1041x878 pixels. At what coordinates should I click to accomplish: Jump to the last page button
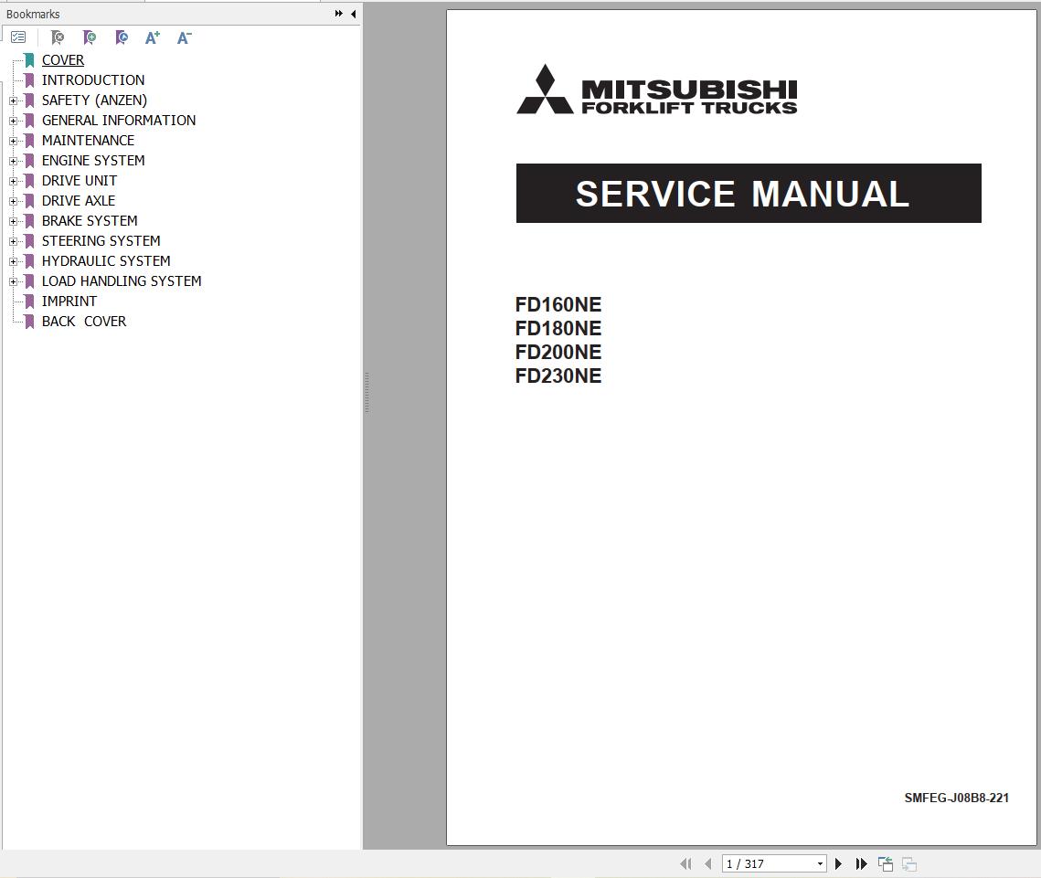(861, 863)
